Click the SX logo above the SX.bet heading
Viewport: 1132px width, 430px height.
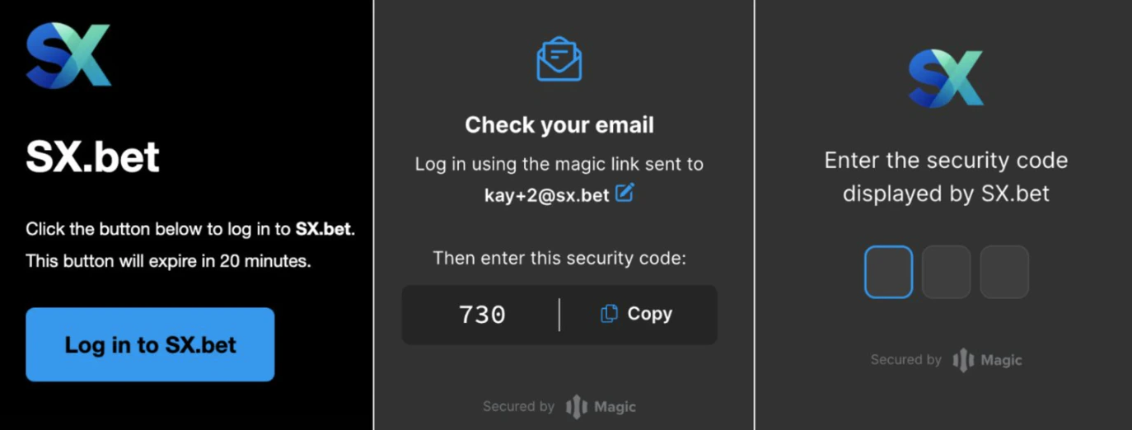(68, 55)
